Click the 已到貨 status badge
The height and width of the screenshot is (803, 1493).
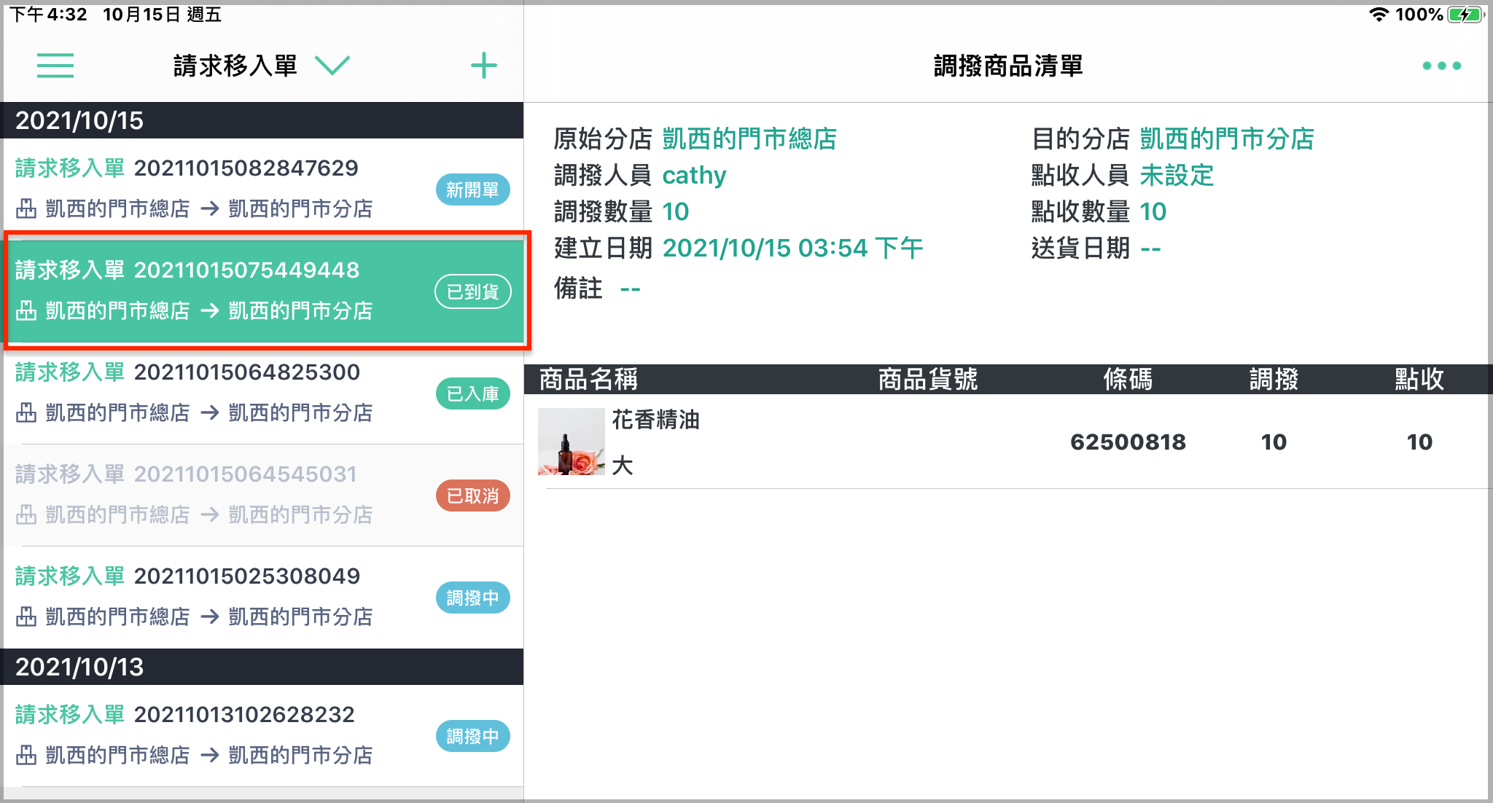[472, 291]
